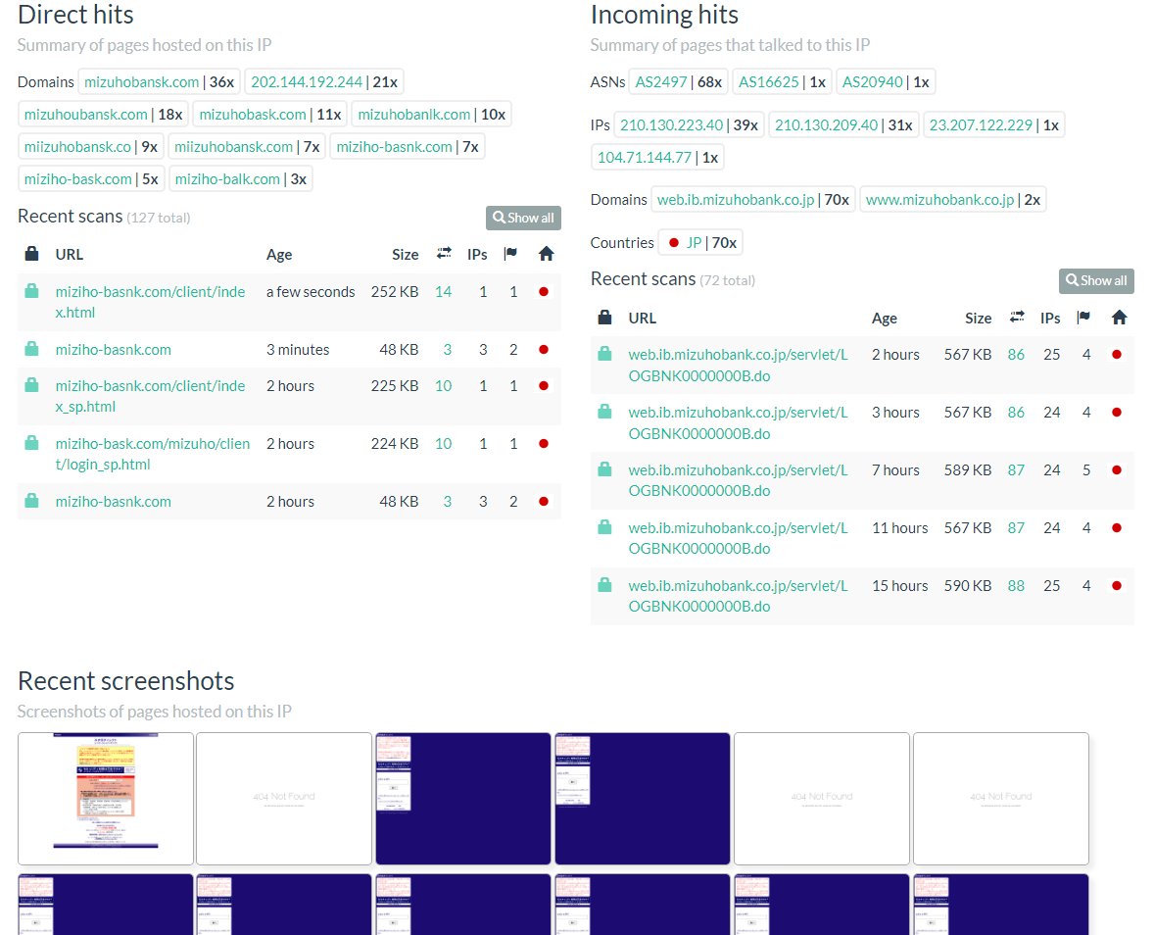Open first screenshot thumbnail with orange page
The width and height of the screenshot is (1154, 935).
[105, 798]
